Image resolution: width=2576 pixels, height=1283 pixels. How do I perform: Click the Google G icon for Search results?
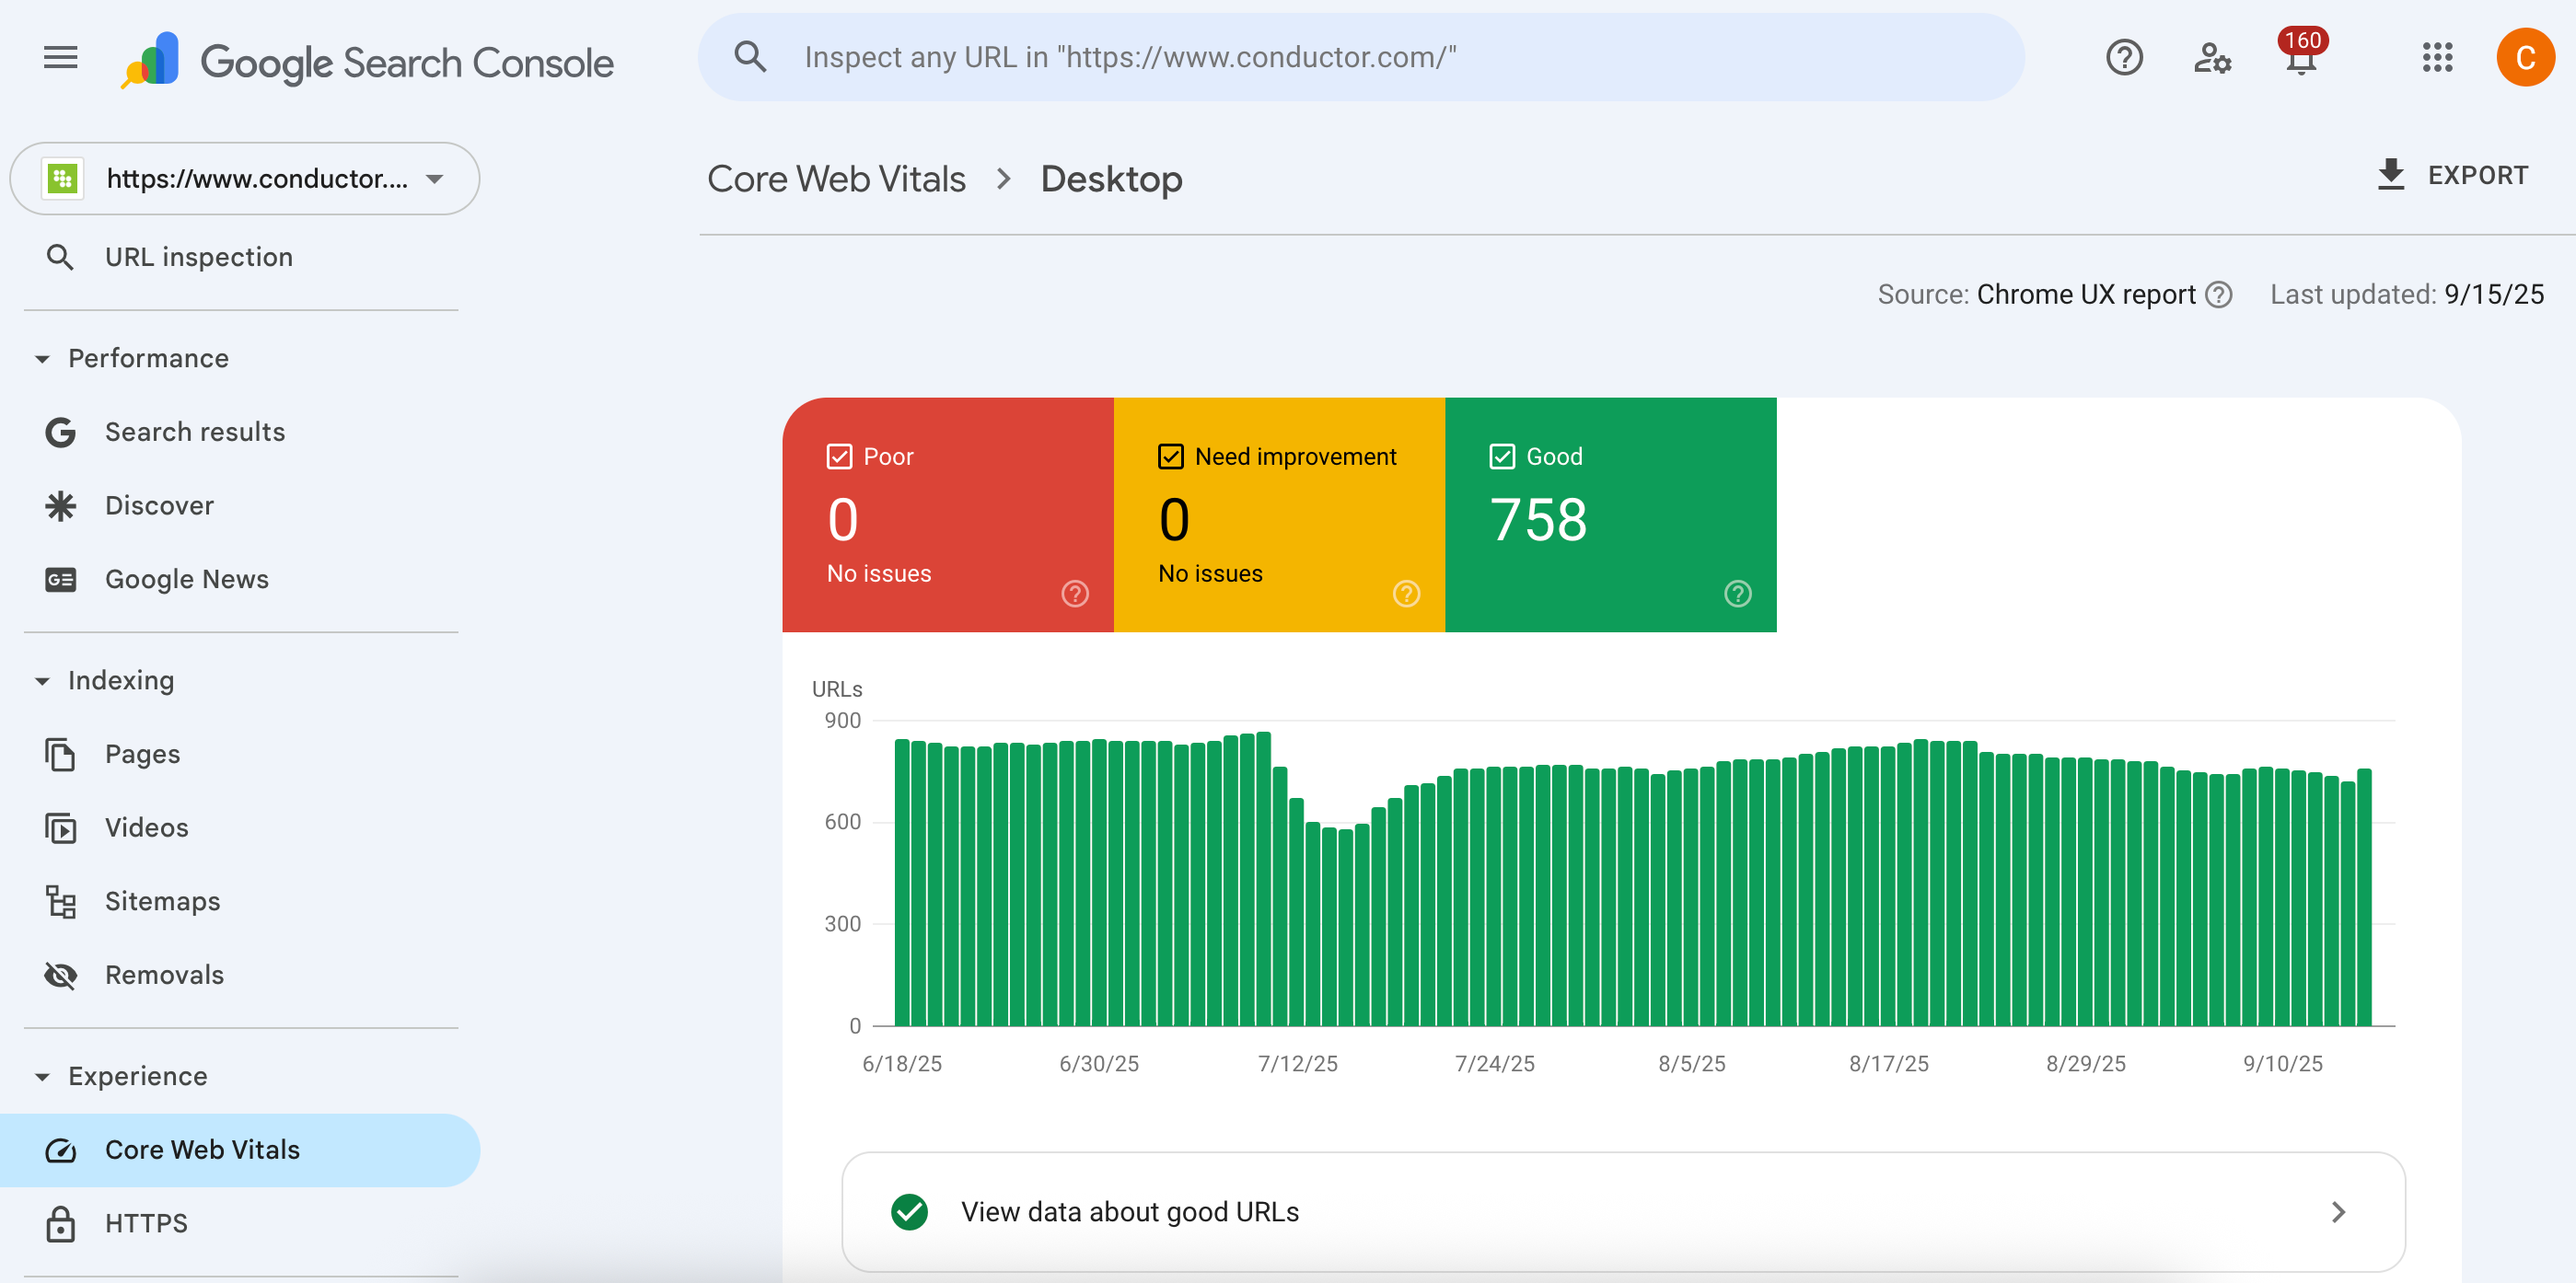point(60,432)
